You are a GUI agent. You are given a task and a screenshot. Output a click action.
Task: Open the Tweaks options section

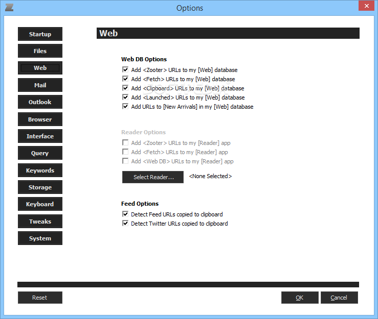point(40,222)
